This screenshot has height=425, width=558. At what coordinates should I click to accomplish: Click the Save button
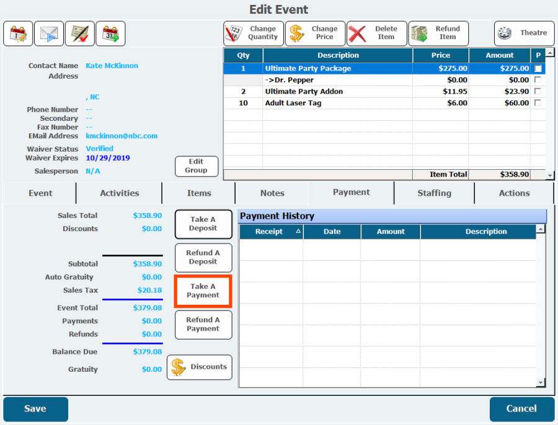pos(35,409)
